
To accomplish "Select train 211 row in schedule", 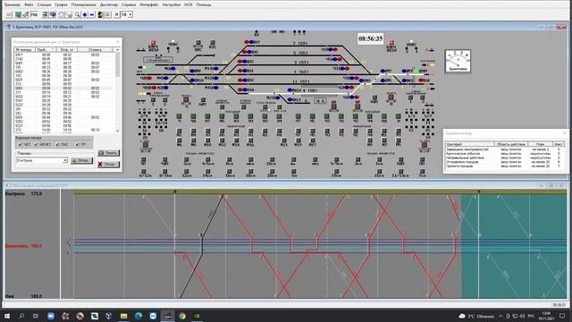I will [x=63, y=92].
